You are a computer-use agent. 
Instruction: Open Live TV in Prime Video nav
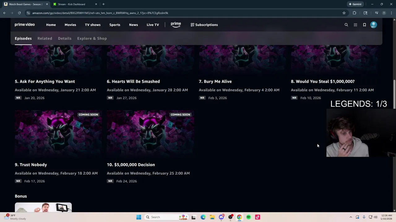(153, 25)
